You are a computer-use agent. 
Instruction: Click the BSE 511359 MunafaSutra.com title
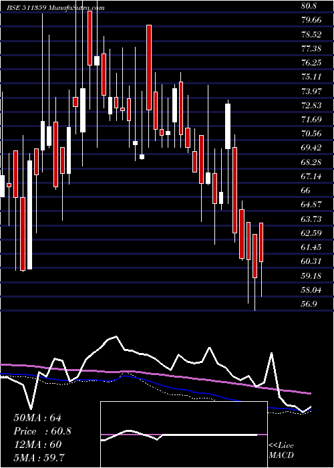click(x=55, y=8)
